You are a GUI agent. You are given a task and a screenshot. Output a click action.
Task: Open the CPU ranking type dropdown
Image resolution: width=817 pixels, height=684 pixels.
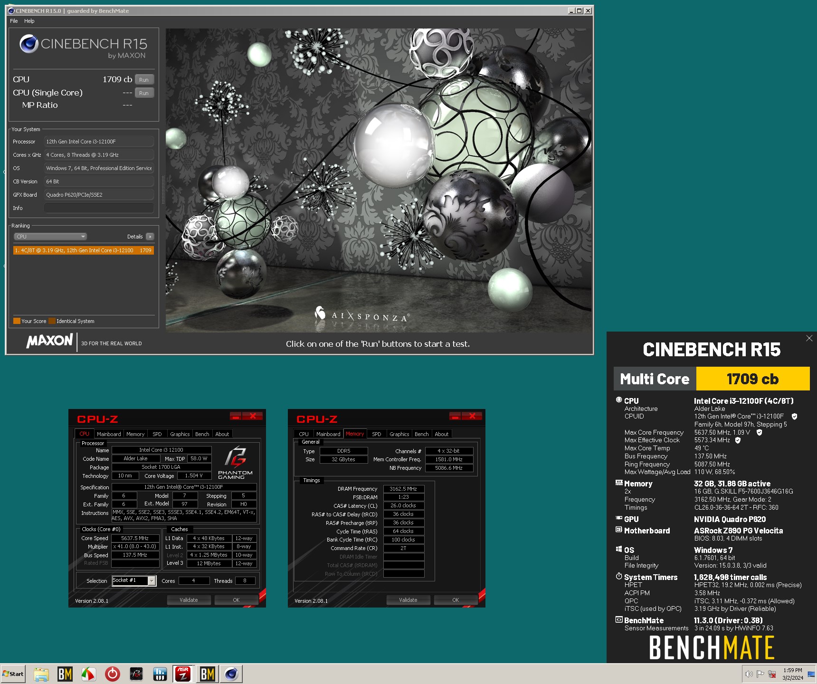50,237
